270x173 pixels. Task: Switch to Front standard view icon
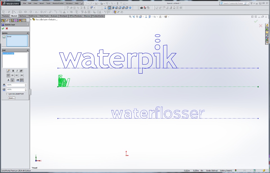pyautogui.click(x=110, y=8)
